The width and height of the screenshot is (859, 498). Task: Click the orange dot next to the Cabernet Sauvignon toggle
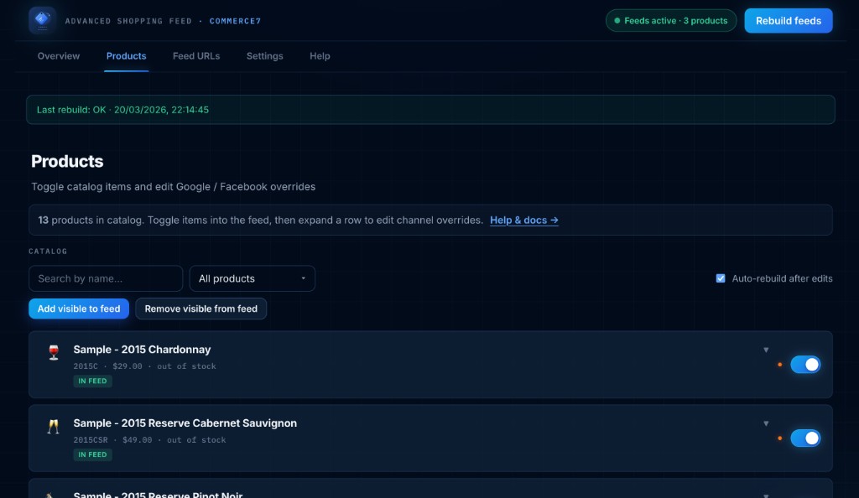780,439
